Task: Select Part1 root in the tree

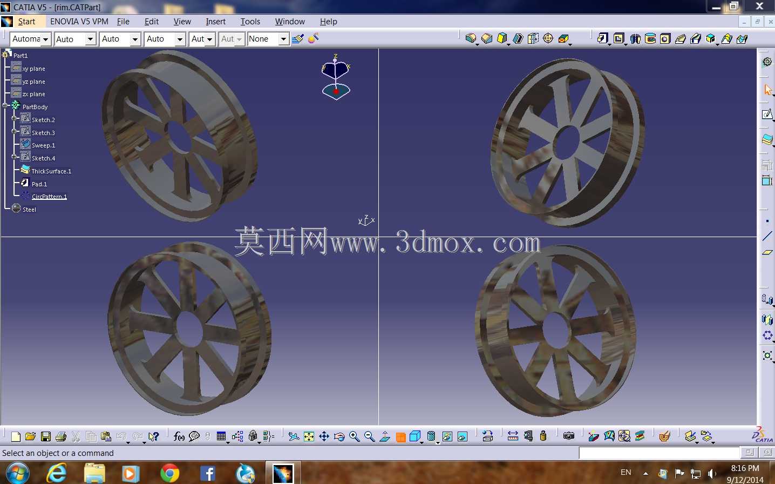Action: pos(21,56)
